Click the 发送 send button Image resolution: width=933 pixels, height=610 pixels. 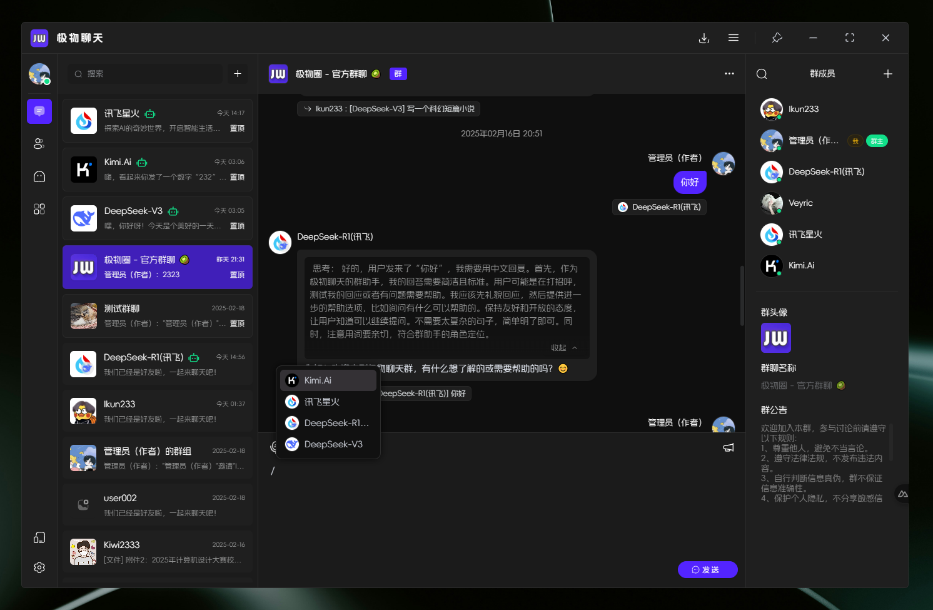708,570
